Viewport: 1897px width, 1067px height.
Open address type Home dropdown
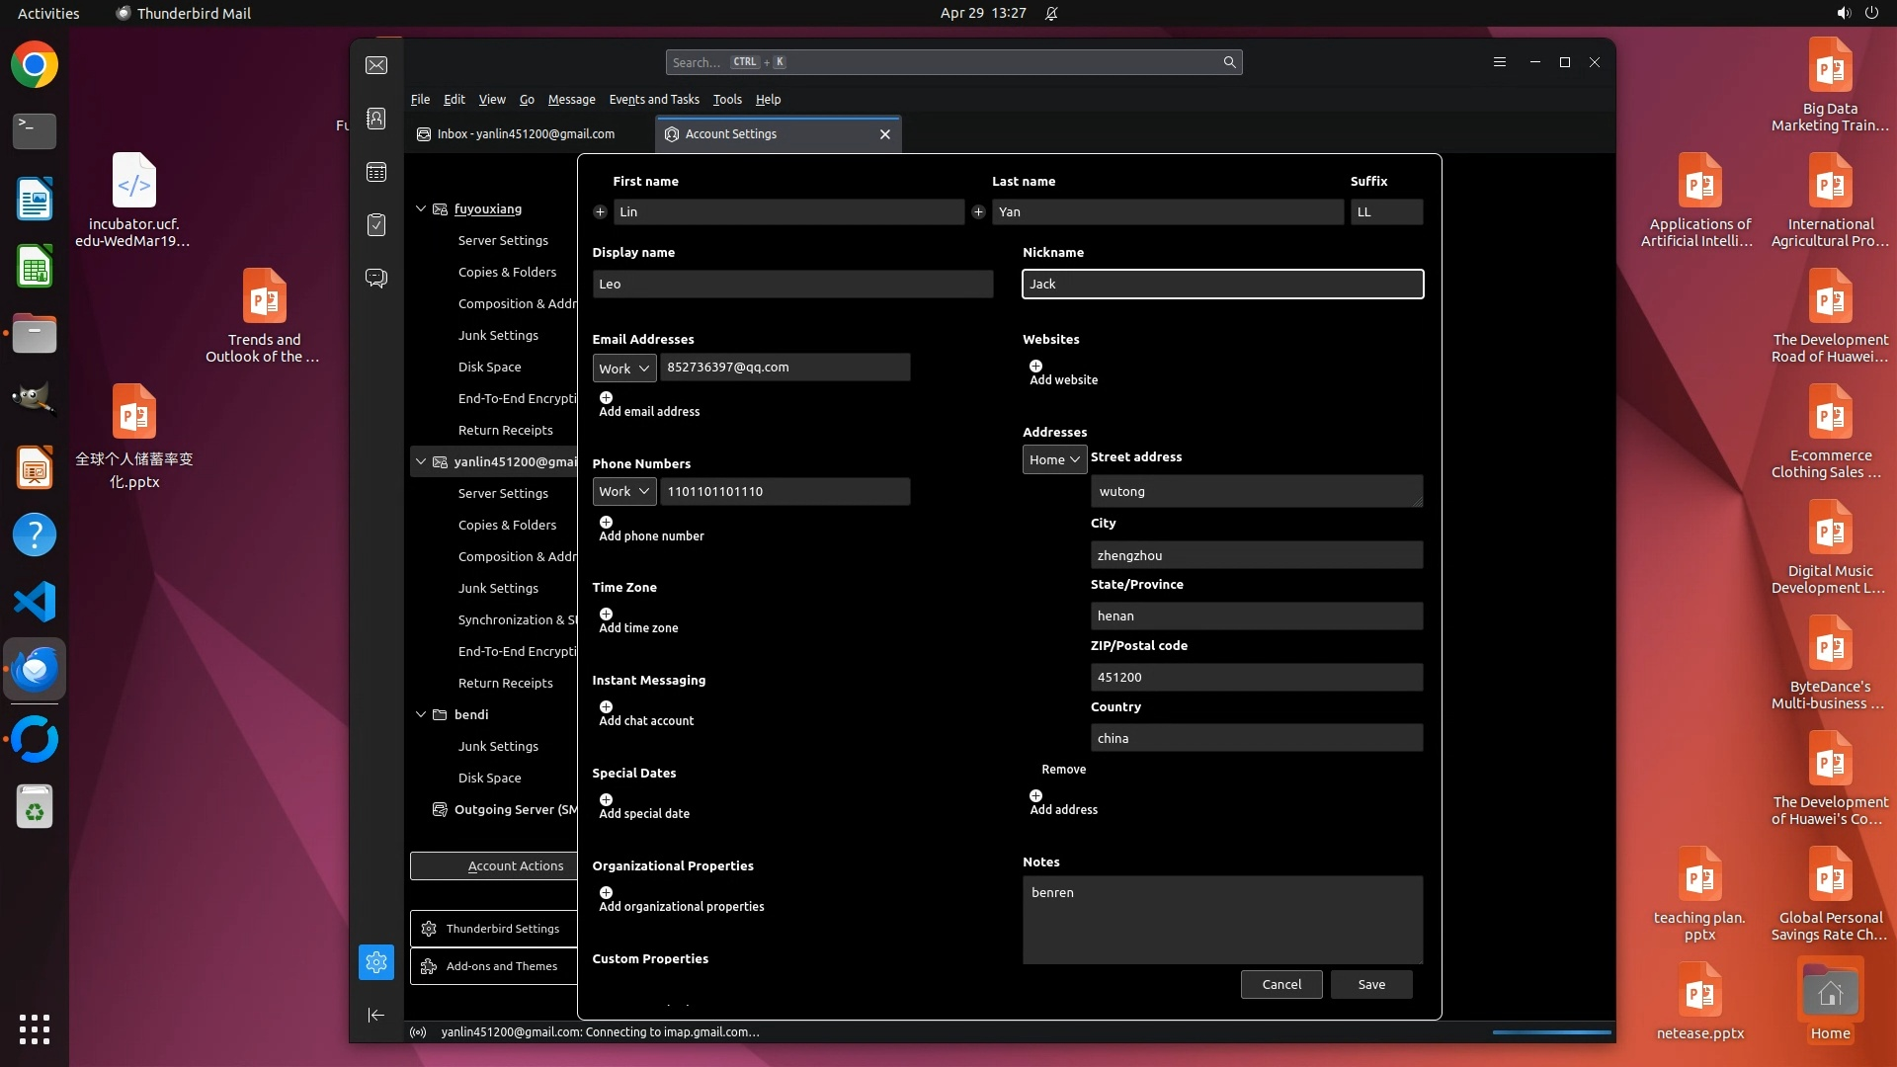click(x=1054, y=459)
